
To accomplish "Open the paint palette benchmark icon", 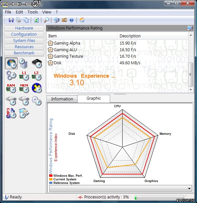I will point(24,113).
